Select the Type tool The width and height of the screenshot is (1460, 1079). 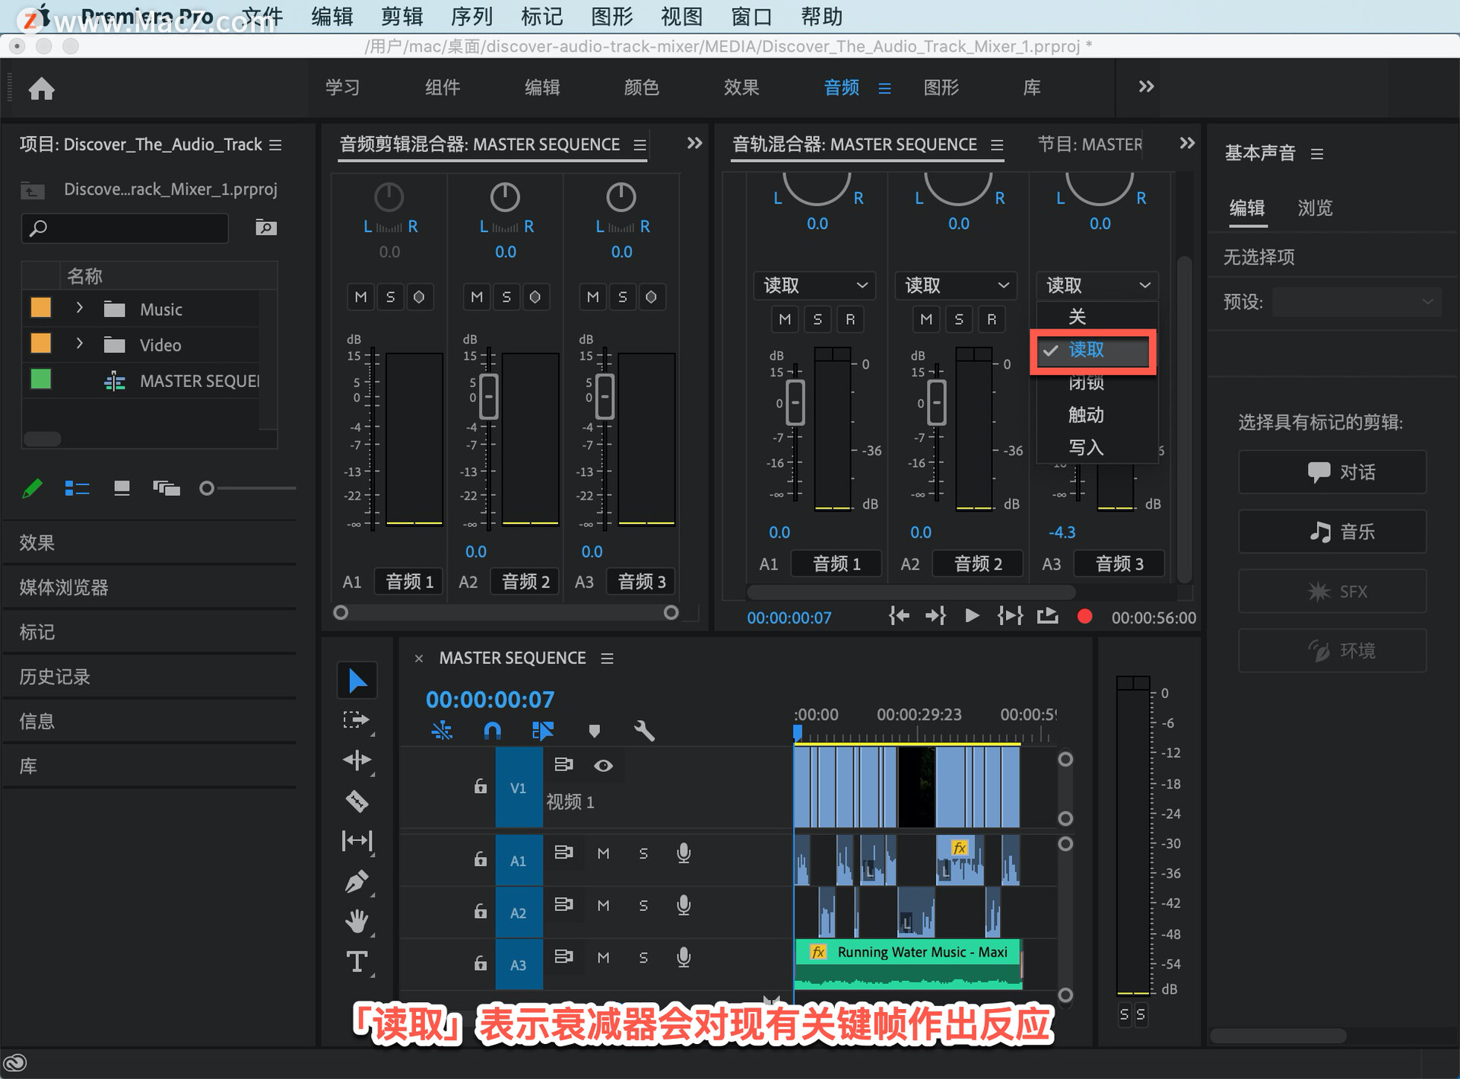[357, 962]
